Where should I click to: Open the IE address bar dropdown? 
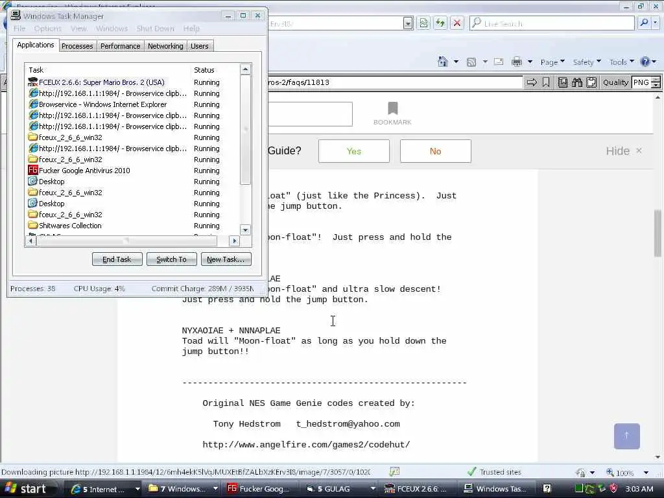click(408, 23)
